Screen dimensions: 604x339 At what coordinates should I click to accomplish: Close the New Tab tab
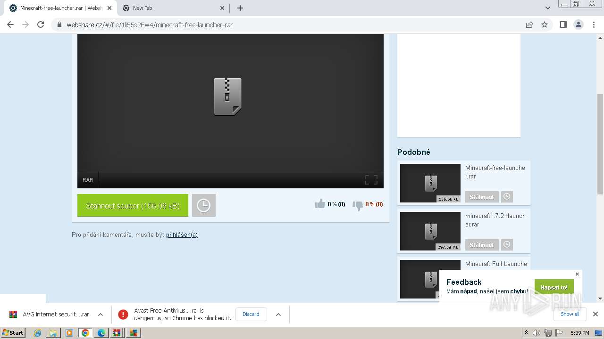tap(223, 8)
